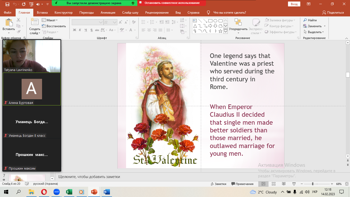
Task: Open the Макет layout dropdown
Action: coord(50,20)
